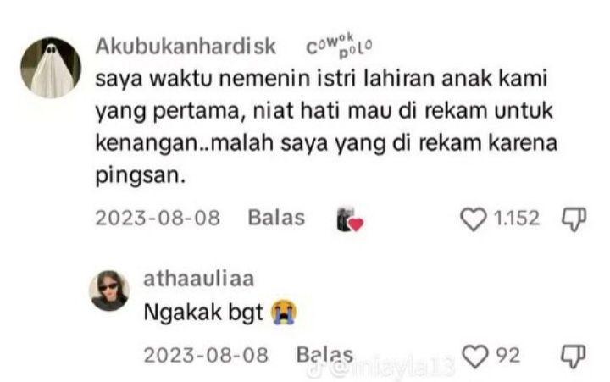Select the comment text about istri lahiran

[326, 127]
